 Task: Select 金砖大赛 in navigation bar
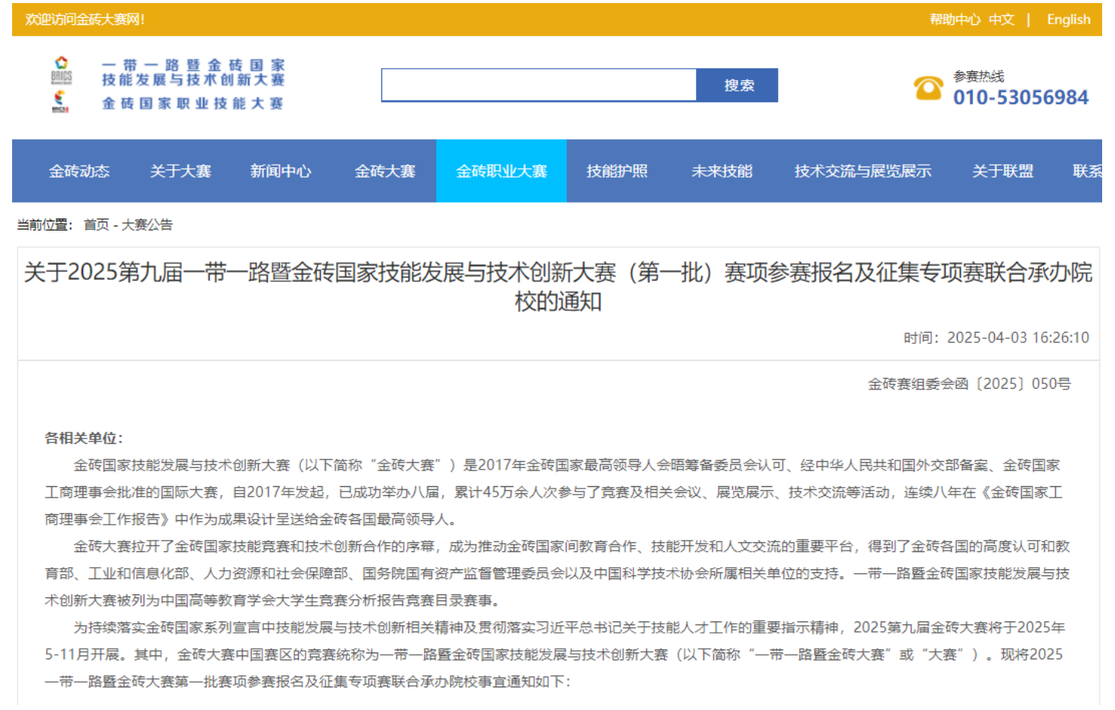click(385, 172)
